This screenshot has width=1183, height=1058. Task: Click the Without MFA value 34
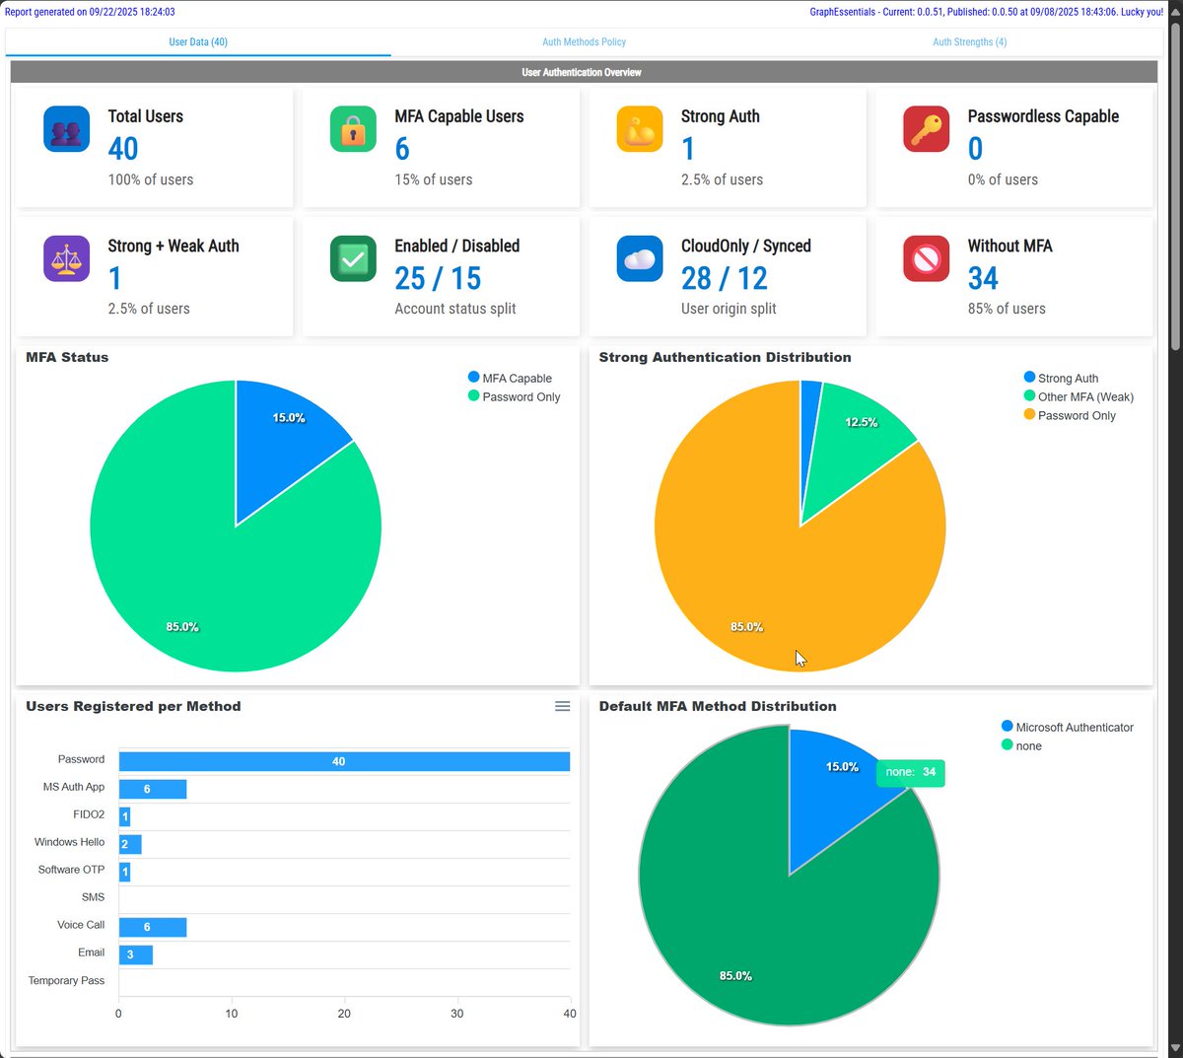click(983, 278)
